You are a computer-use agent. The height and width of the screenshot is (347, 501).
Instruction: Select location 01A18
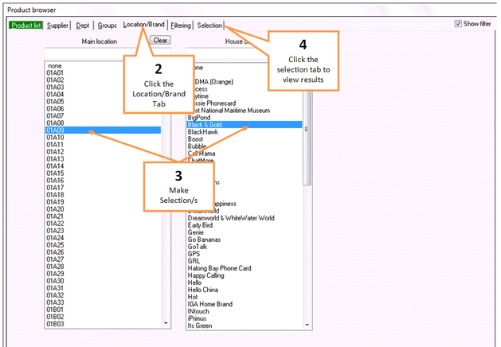(x=103, y=195)
